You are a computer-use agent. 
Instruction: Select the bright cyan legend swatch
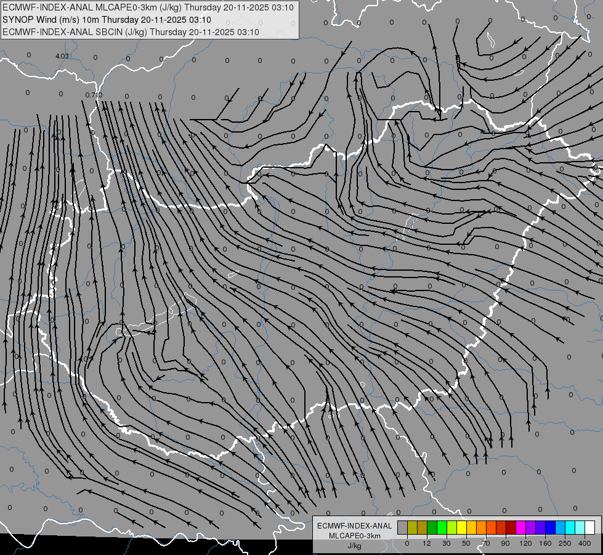[570, 527]
